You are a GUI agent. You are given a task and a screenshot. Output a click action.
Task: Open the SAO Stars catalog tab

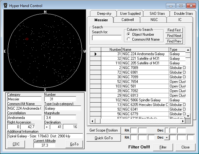tap(157, 14)
